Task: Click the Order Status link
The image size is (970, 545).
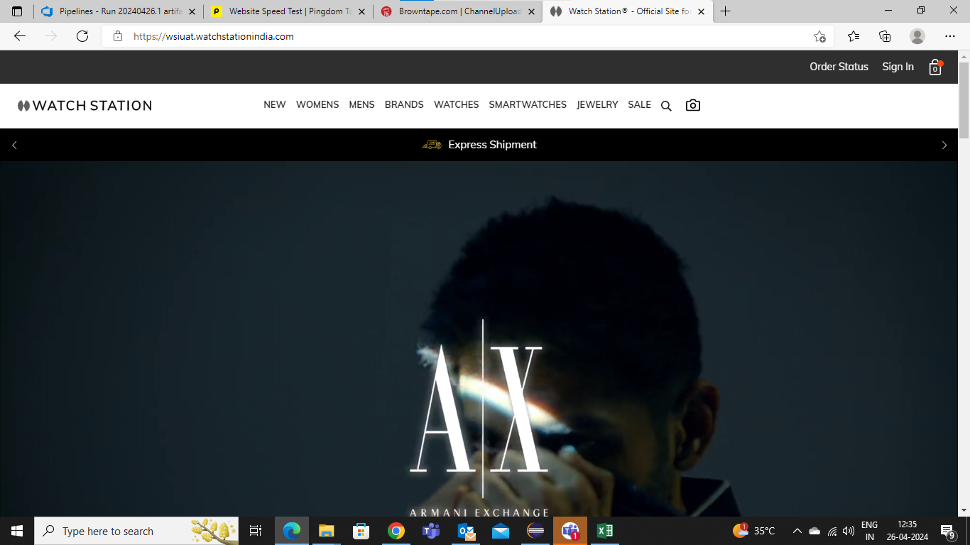Action: coord(839,67)
